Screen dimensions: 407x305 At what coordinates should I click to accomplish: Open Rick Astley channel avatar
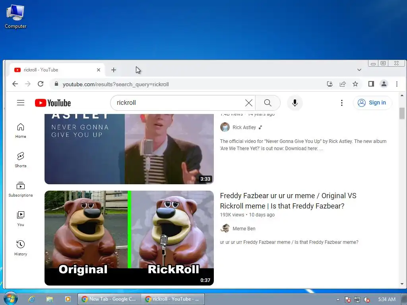coord(225,127)
